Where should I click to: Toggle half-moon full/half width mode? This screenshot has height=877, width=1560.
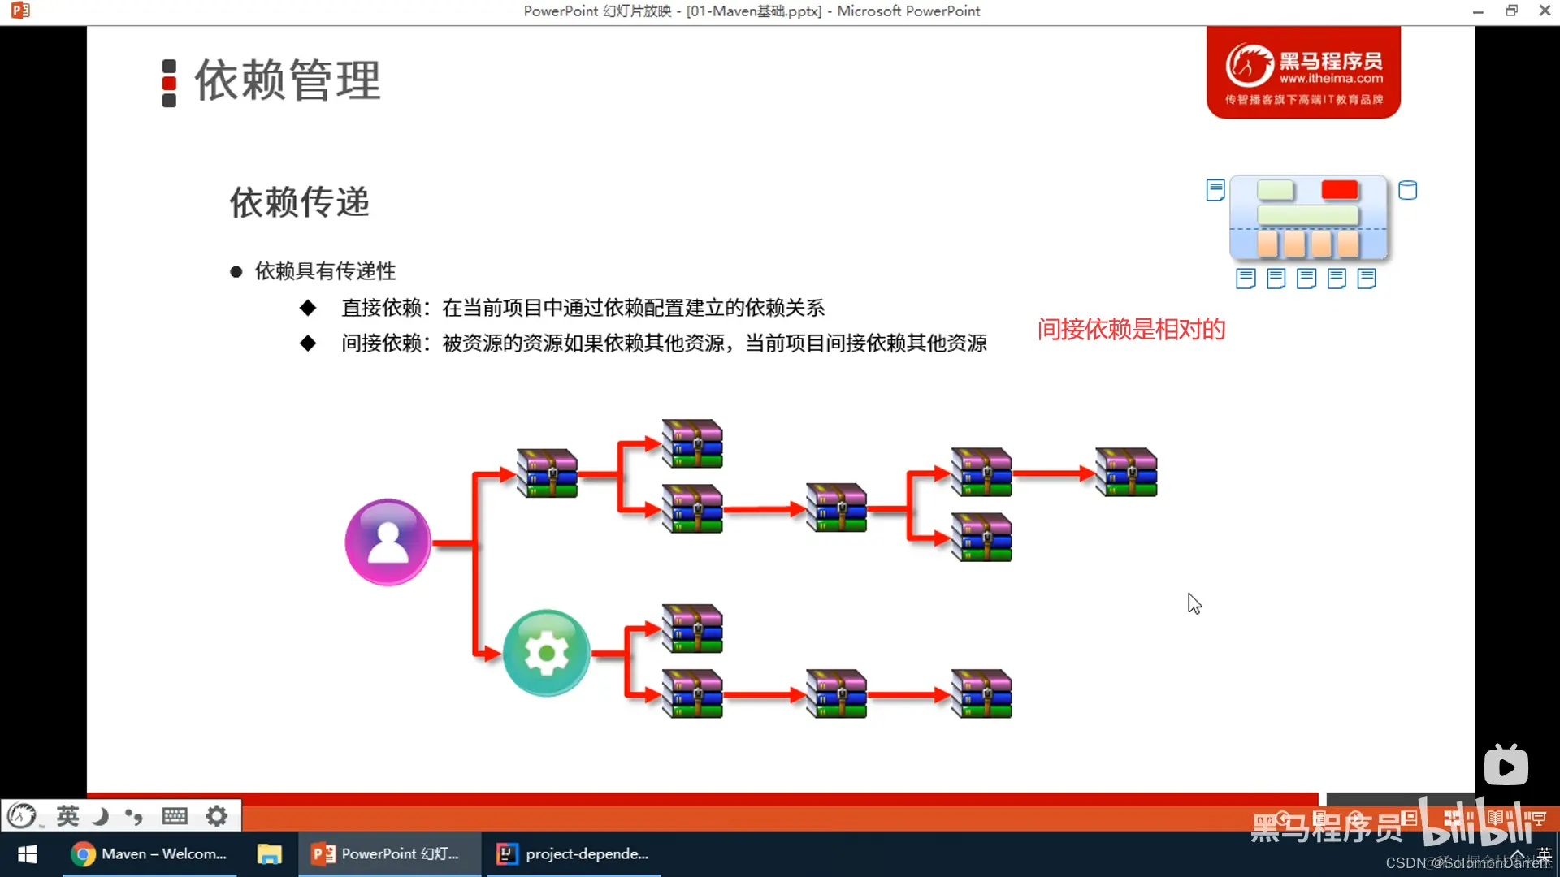[101, 815]
